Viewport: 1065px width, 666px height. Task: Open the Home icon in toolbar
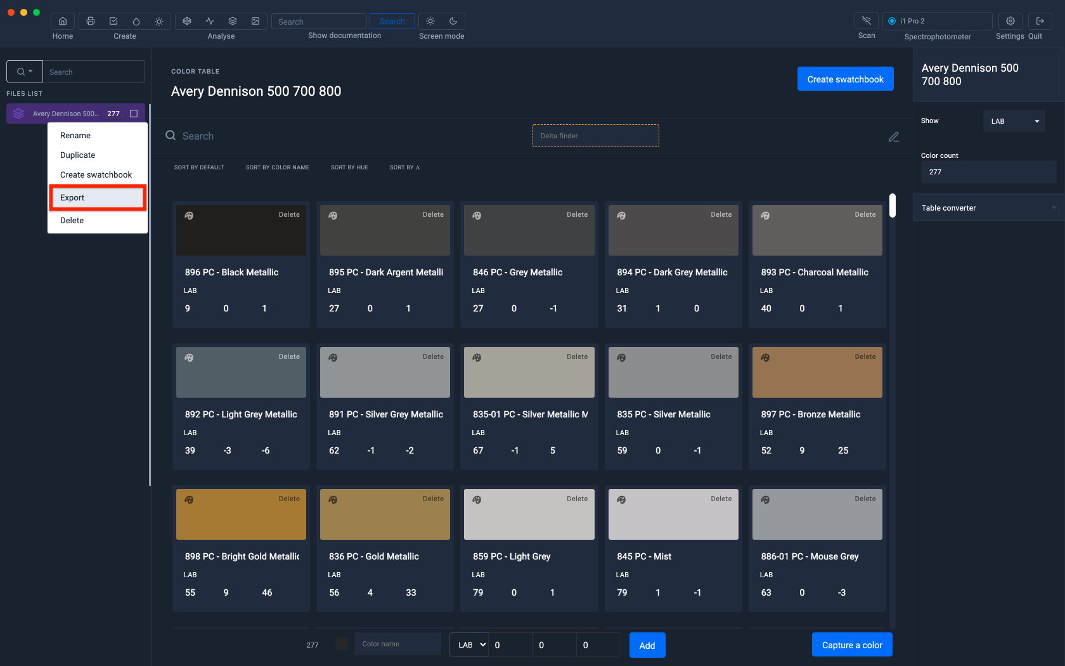[63, 21]
